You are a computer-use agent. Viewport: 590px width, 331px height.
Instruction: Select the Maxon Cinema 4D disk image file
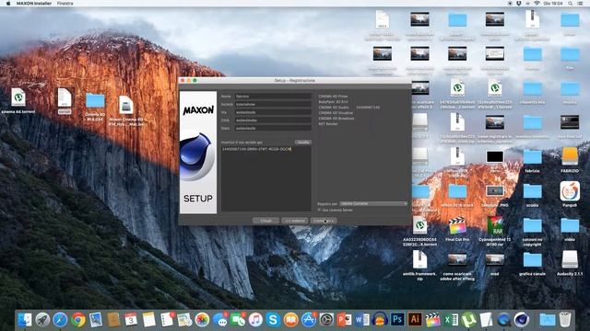pos(126,106)
